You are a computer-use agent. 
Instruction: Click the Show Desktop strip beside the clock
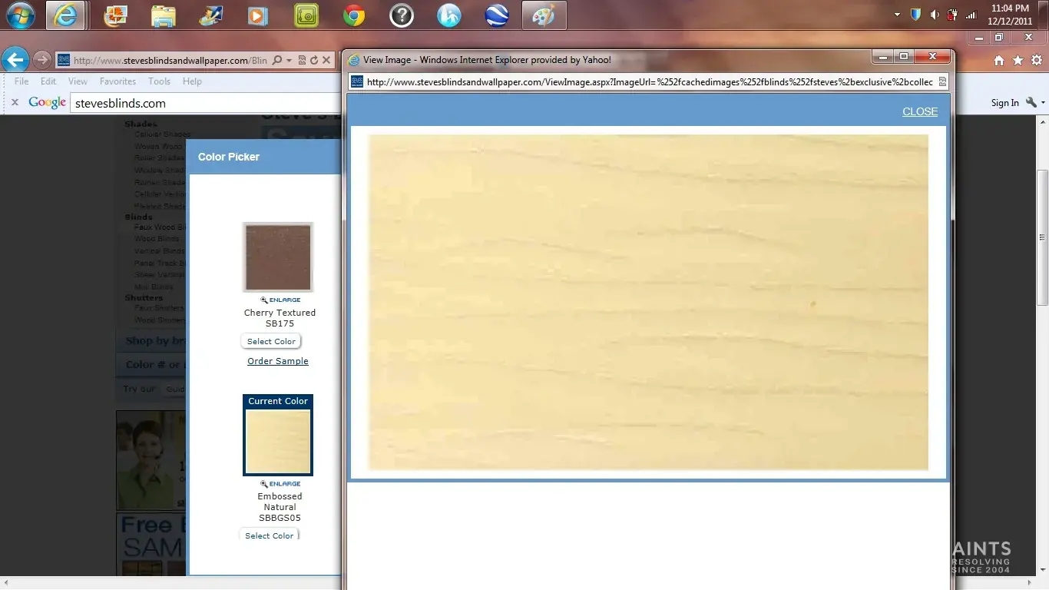click(1043, 15)
